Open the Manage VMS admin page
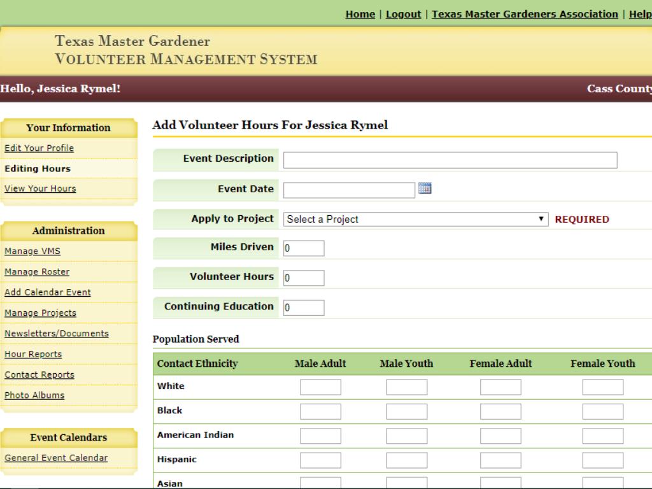The image size is (652, 489). tap(32, 251)
